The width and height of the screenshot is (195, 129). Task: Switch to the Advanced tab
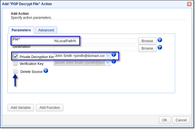click(46, 30)
